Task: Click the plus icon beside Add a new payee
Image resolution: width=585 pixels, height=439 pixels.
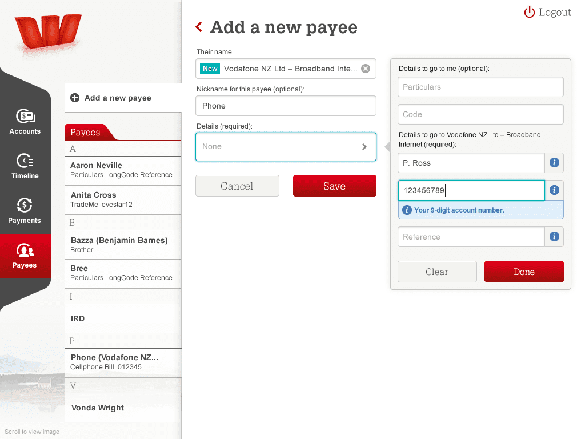Action: pyautogui.click(x=75, y=98)
